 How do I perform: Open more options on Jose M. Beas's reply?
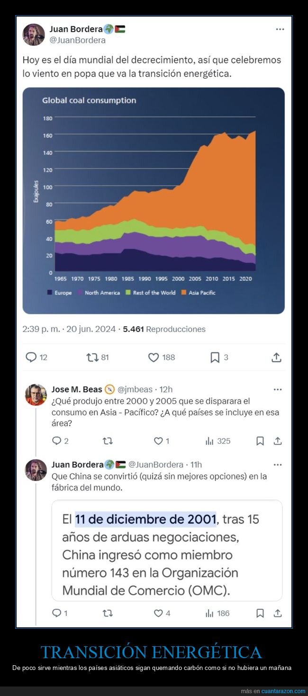278,389
